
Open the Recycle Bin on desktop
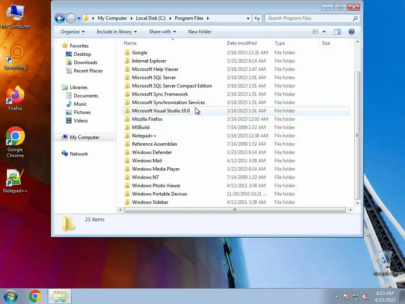click(385, 263)
